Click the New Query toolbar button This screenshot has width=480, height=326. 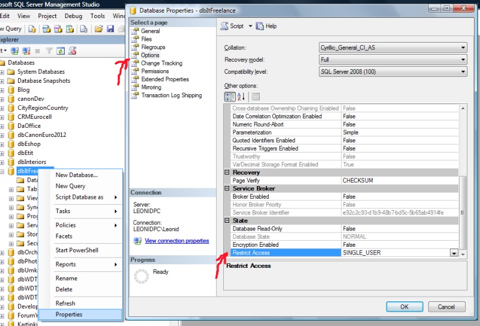(11, 28)
